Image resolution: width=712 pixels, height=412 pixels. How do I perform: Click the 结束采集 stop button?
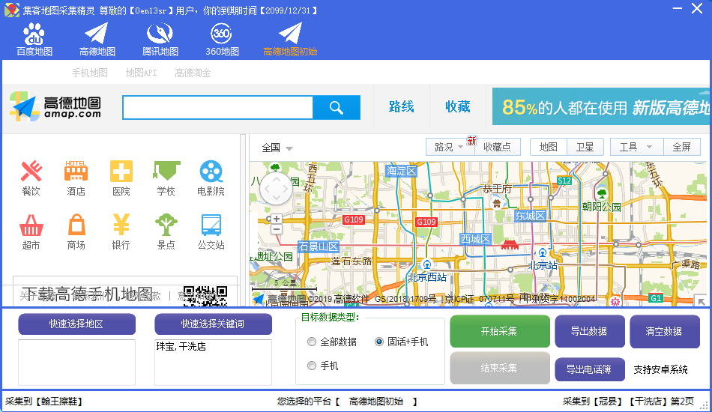click(500, 368)
